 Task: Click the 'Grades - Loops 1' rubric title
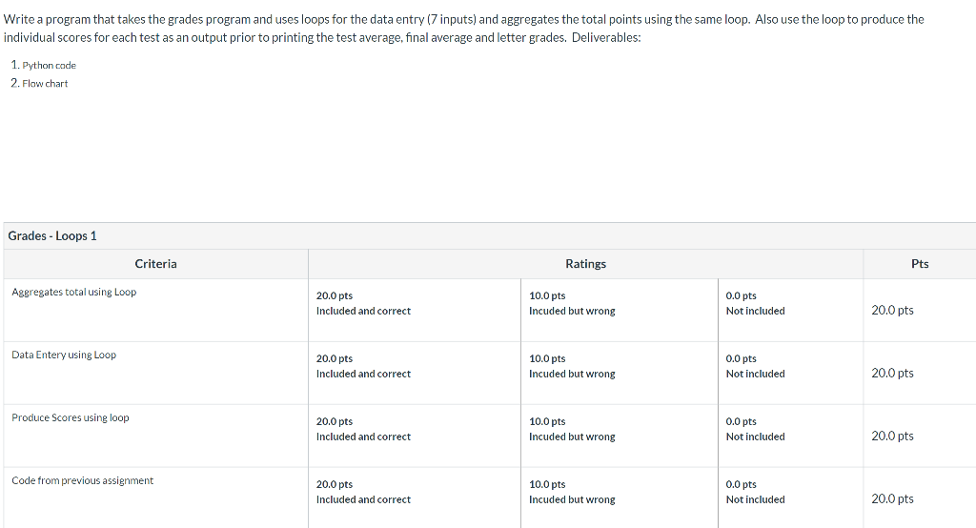tap(52, 236)
